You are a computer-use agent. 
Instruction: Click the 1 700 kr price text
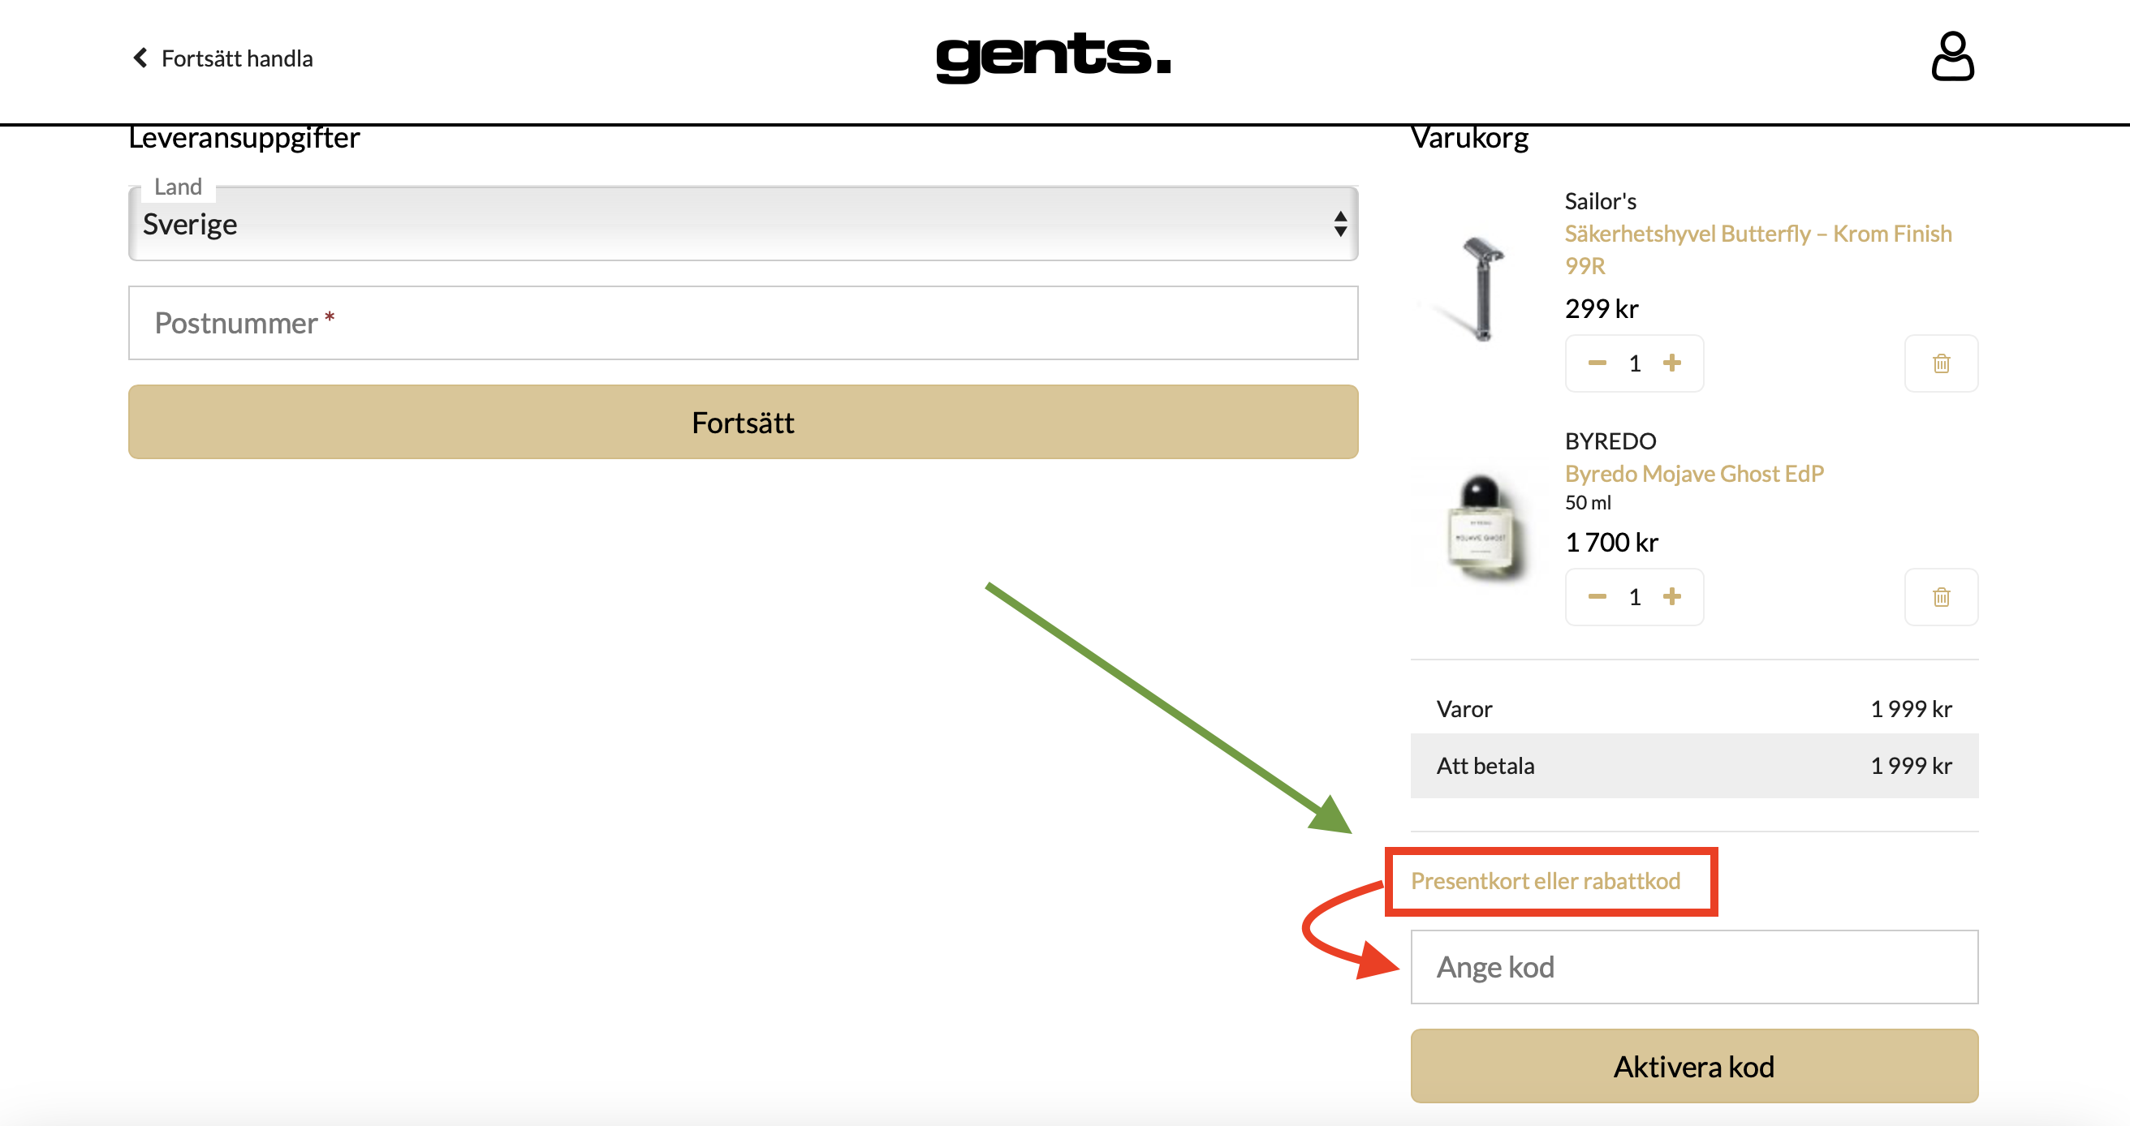1610,543
